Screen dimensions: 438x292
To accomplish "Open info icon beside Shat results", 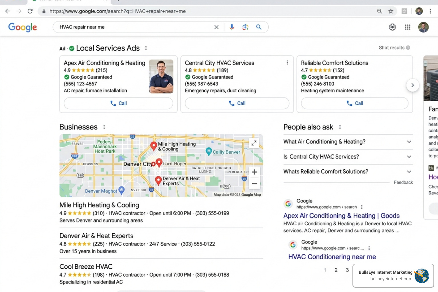I will point(408,48).
